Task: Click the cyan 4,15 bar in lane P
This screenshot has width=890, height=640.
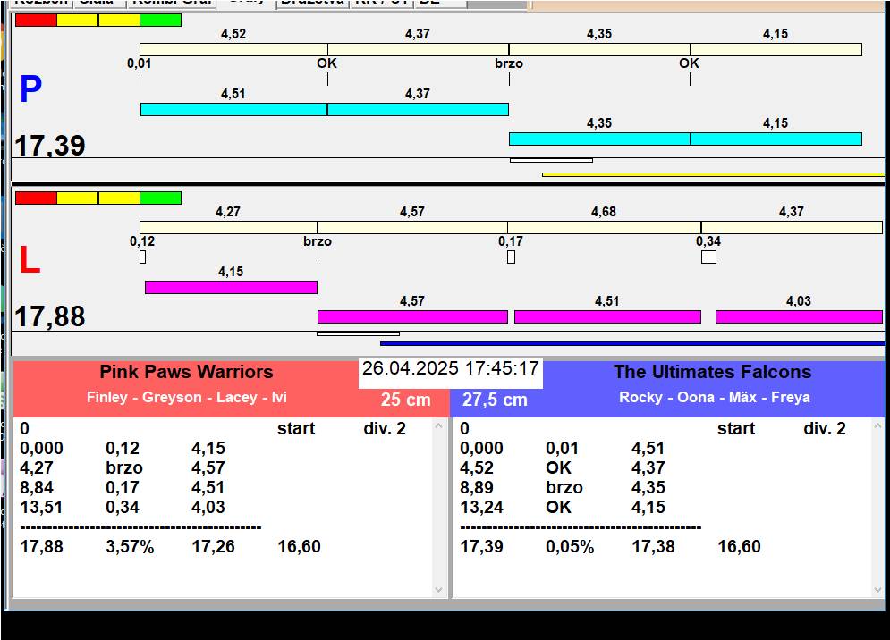Action: (x=776, y=139)
